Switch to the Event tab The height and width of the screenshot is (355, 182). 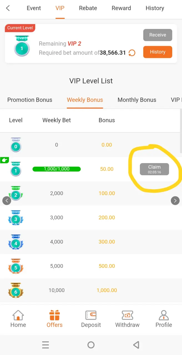34,8
